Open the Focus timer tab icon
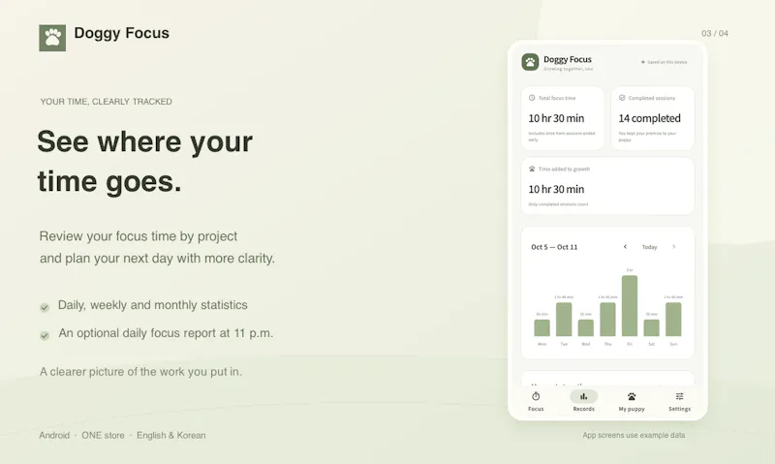The image size is (775, 464). click(x=536, y=396)
